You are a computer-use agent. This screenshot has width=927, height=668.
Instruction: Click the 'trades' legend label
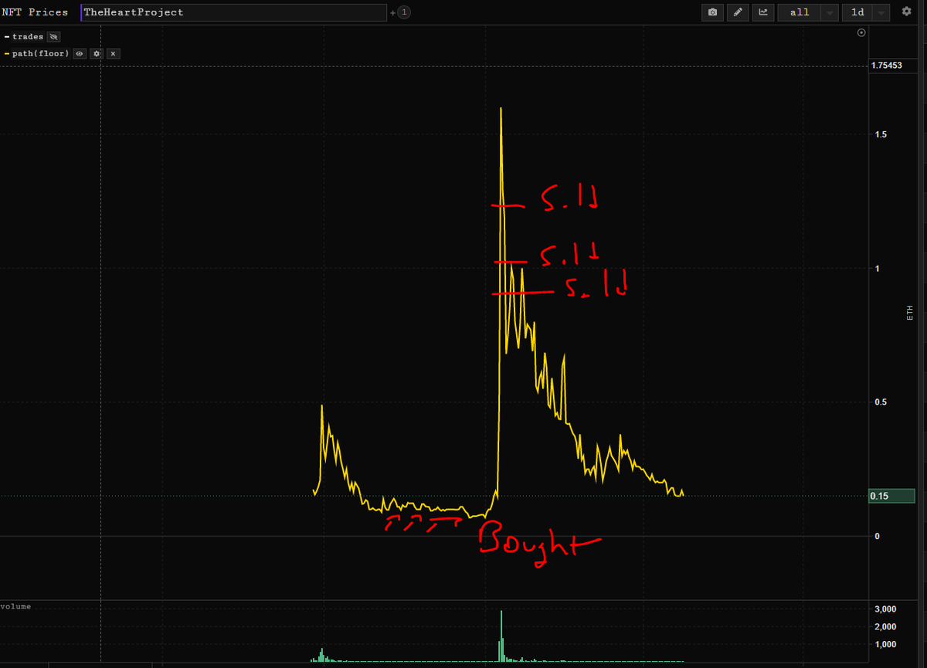click(28, 36)
